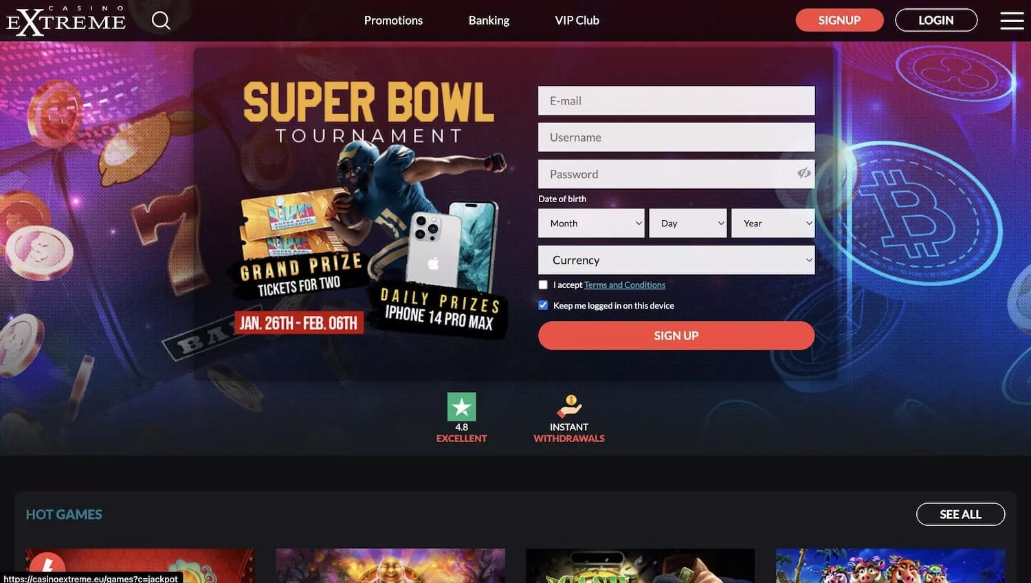Toggle password visibility eye icon
Screen dimensions: 1031x583
point(803,173)
